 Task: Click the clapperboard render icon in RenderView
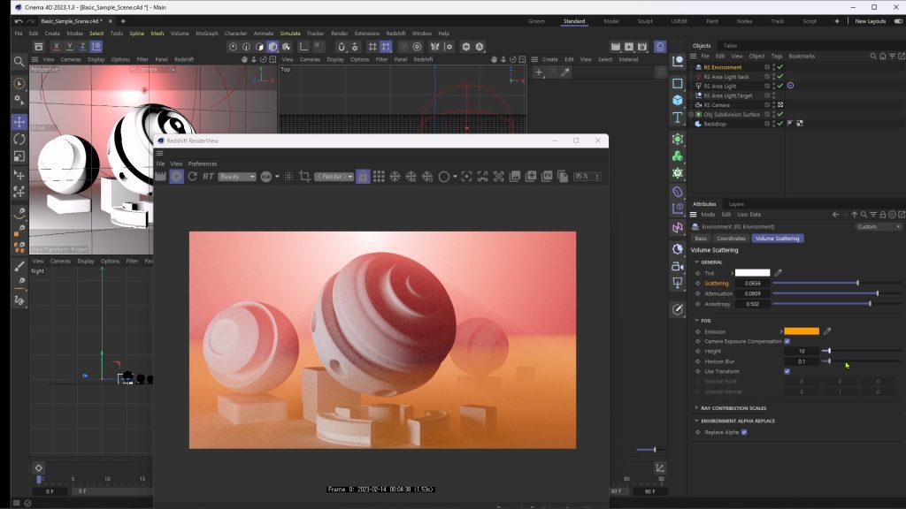[161, 177]
